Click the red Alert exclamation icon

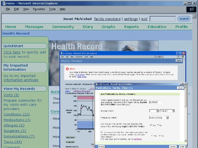tap(67, 69)
